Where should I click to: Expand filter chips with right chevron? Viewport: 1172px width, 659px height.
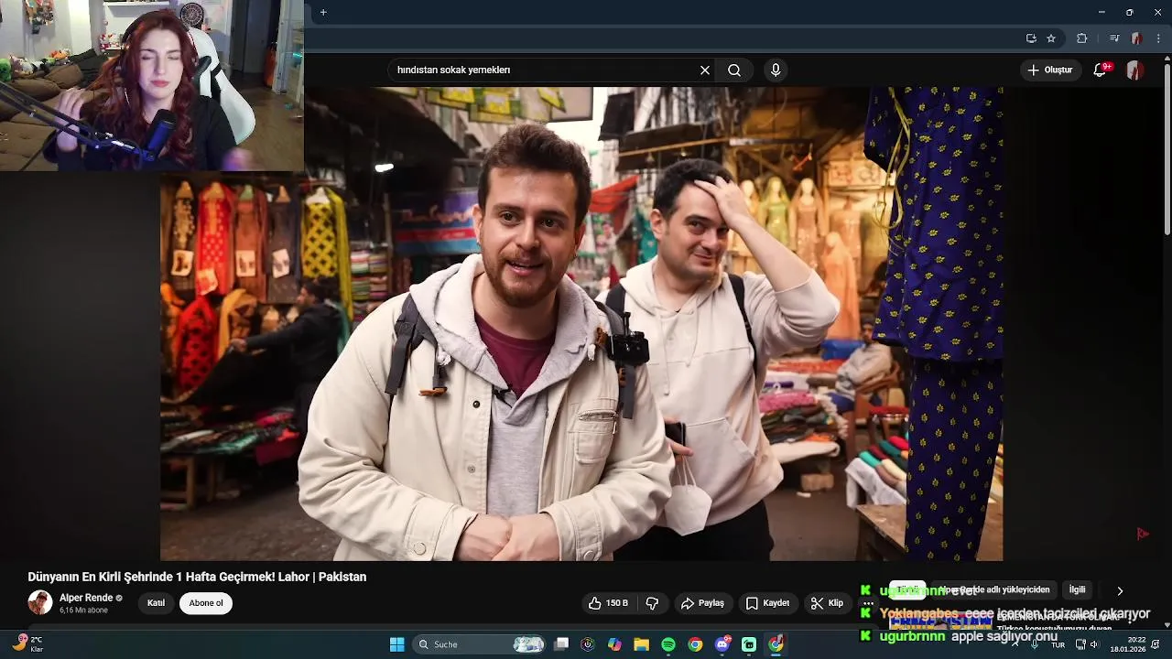1119,591
